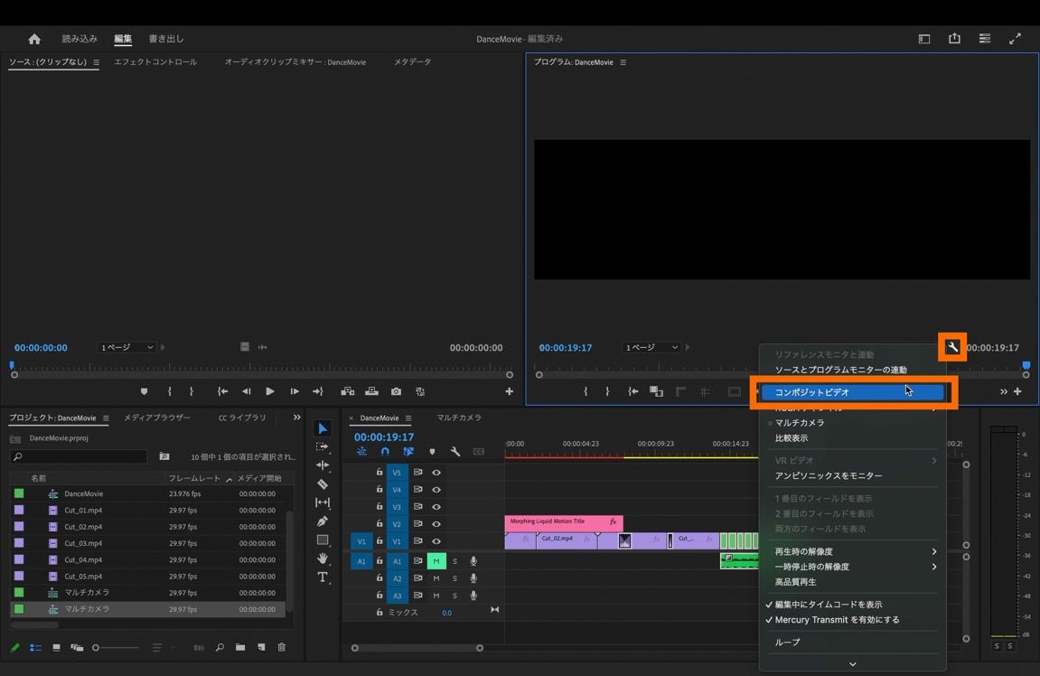Click the export frame camera icon
The height and width of the screenshot is (676, 1040).
396,391
